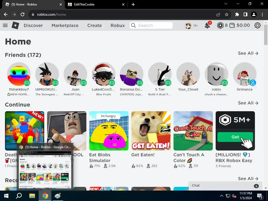Open Eat Blobs Simulator game thumbnail
268x201 pixels.
click(109, 131)
